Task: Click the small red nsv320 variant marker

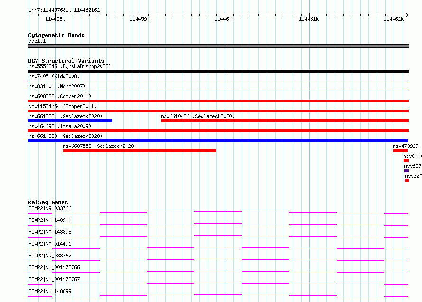Action: tap(407, 181)
